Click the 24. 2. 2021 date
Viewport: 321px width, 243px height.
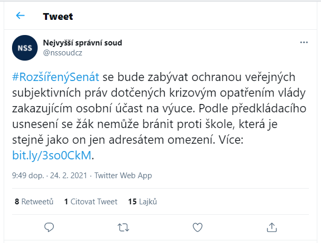click(x=68, y=176)
